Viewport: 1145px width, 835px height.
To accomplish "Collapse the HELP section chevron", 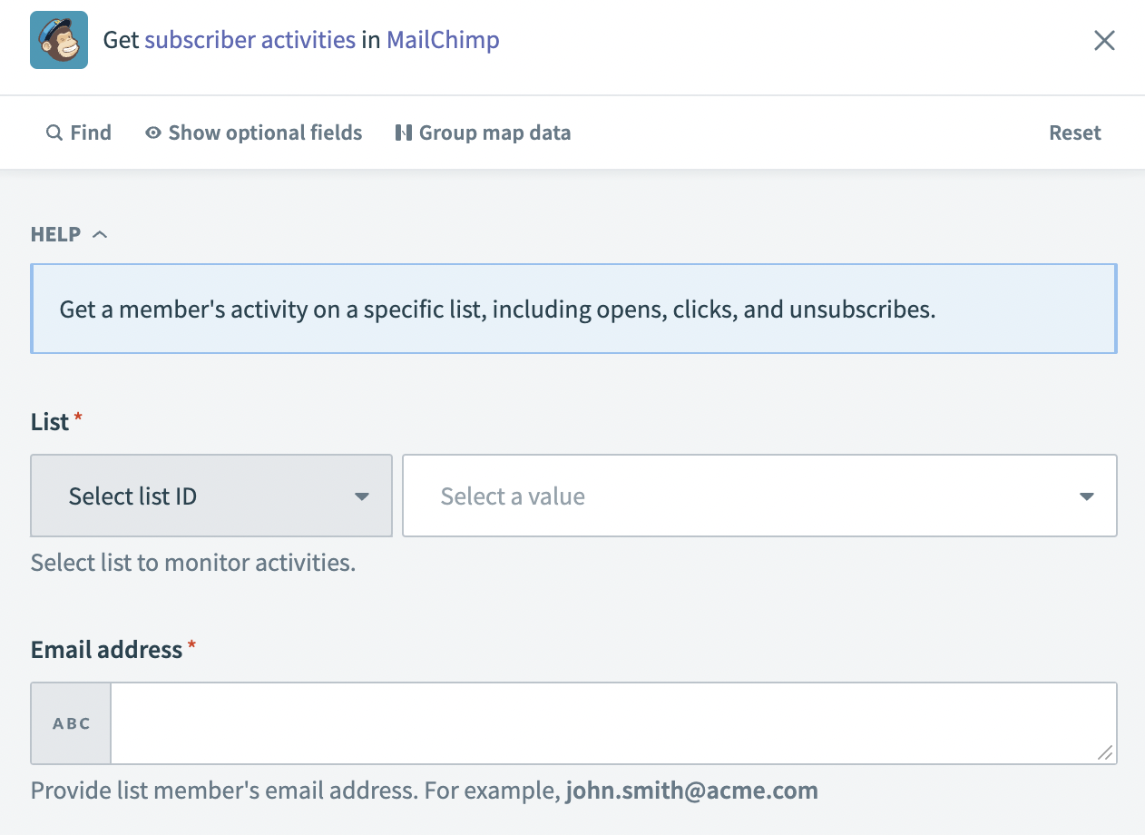I will click(100, 233).
